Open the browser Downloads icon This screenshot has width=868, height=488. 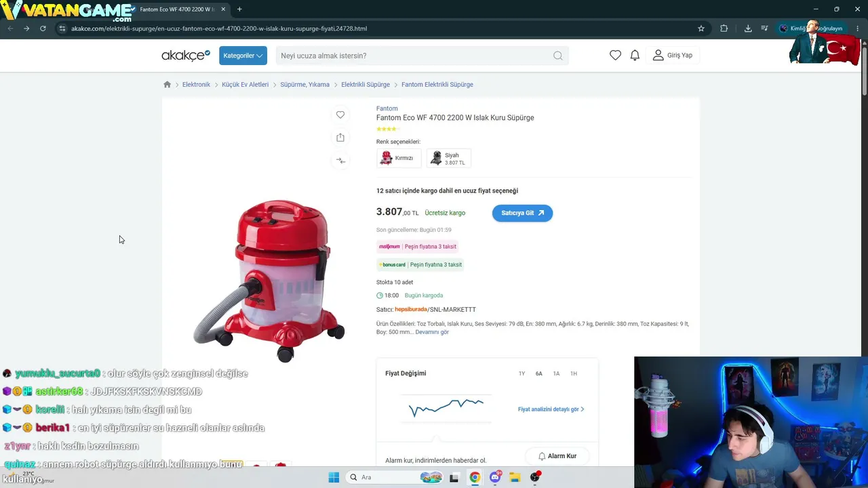coord(748,28)
